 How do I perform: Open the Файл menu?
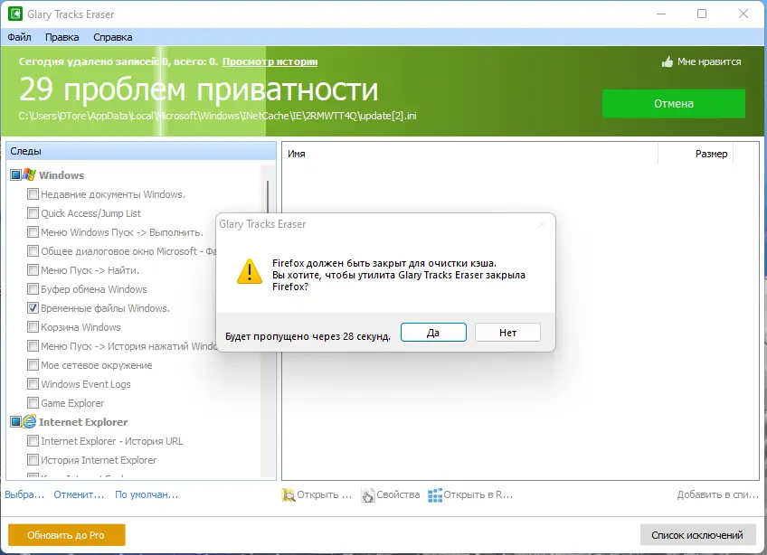19,37
